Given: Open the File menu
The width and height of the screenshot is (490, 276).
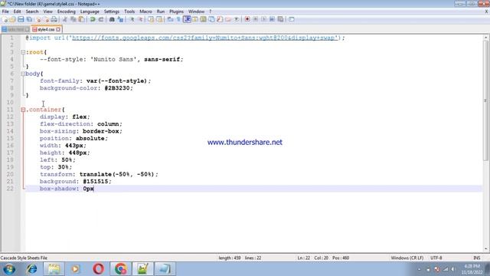Looking at the screenshot, I should coord(5,11).
